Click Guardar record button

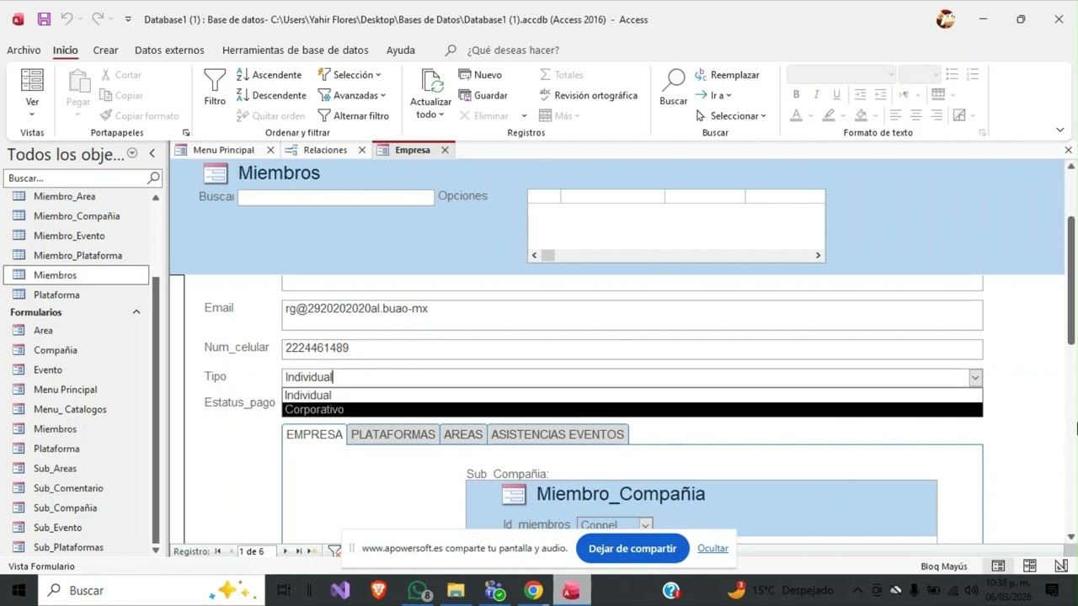pos(483,95)
